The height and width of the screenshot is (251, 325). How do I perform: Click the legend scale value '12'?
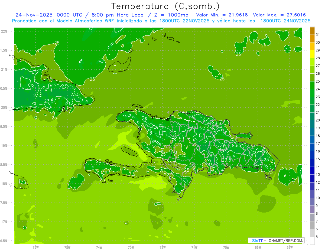[318, 182]
